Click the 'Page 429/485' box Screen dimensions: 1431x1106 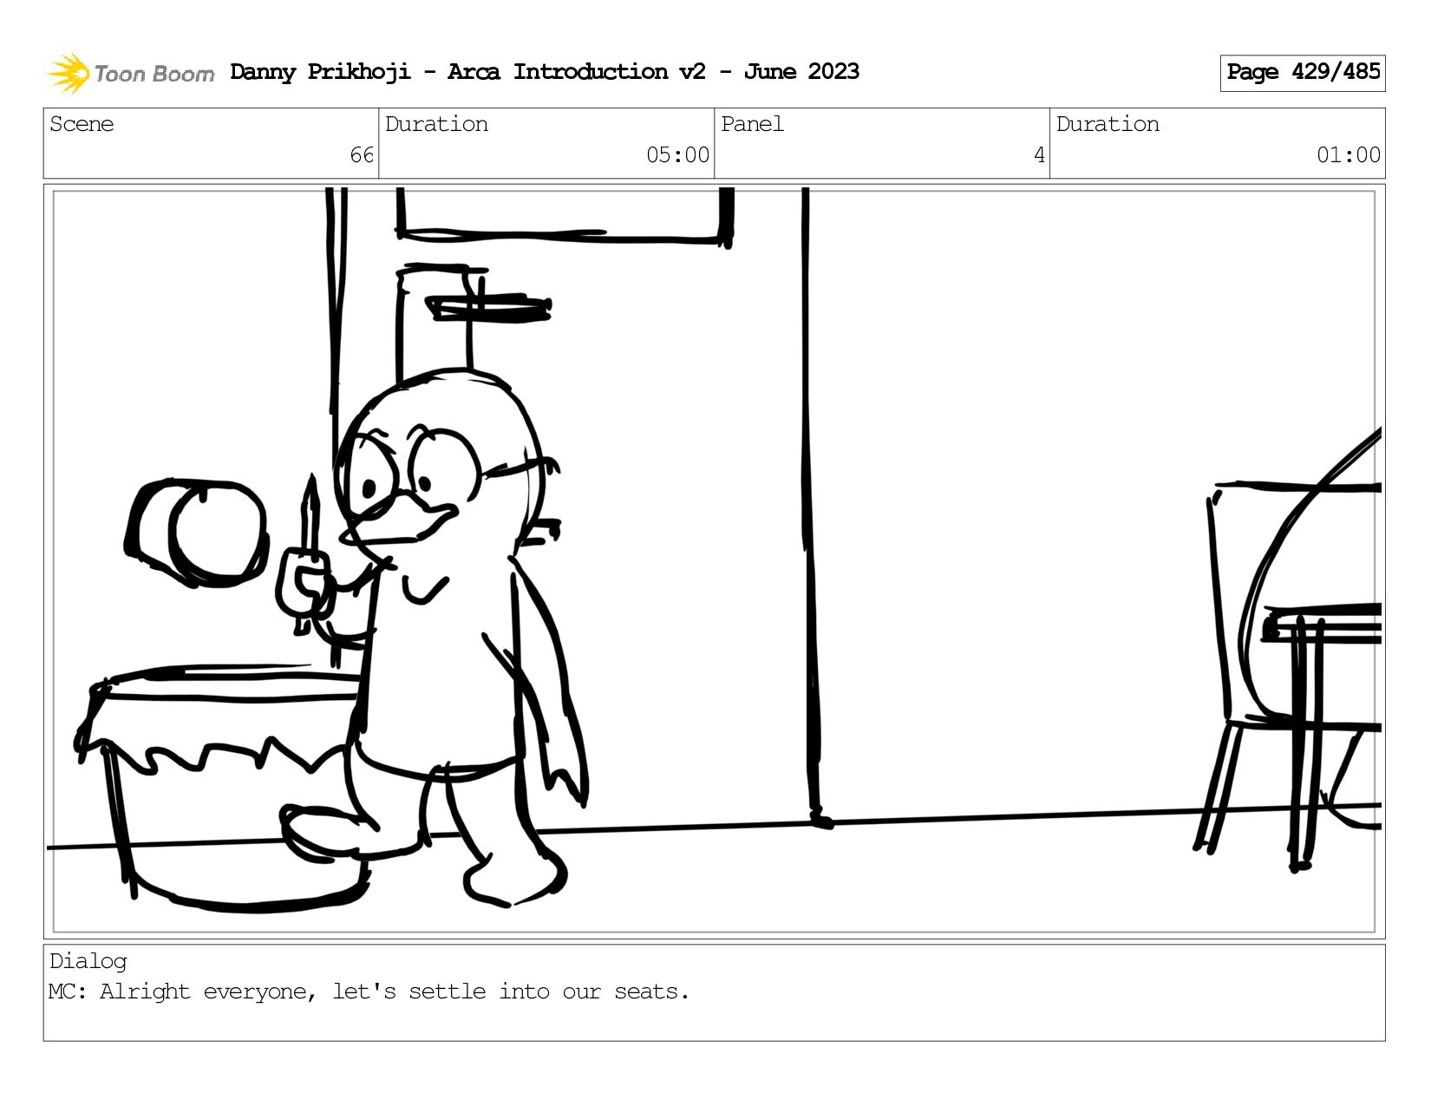(1303, 73)
